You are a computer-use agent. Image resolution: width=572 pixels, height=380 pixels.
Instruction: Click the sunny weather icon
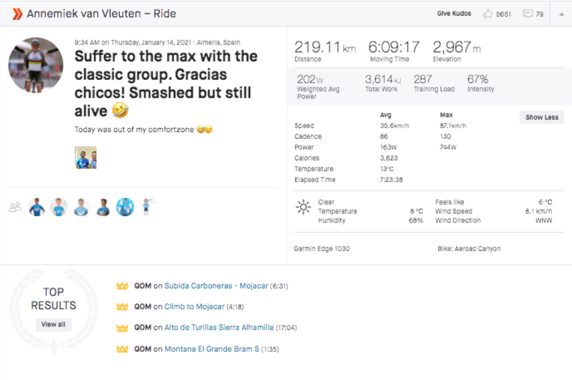tap(303, 207)
